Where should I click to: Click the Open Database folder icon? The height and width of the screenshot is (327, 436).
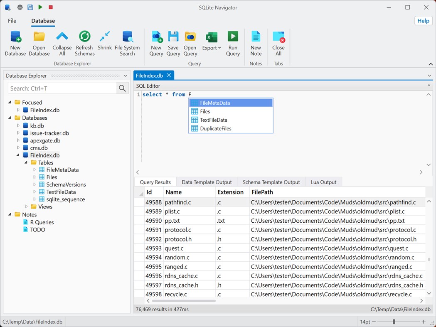coord(39,37)
